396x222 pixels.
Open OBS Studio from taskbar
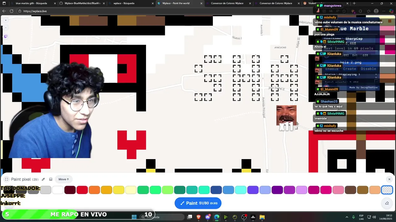244,217
